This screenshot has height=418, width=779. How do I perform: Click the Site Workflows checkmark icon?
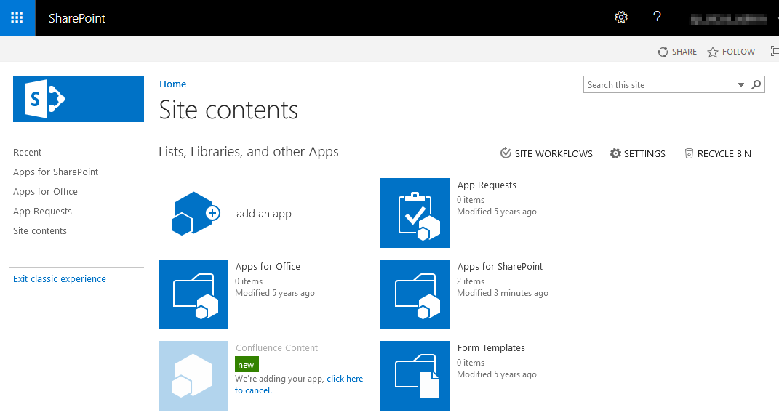click(x=506, y=153)
